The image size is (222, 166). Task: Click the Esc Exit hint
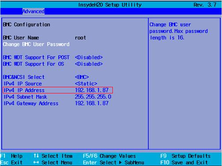[x=11, y=162]
